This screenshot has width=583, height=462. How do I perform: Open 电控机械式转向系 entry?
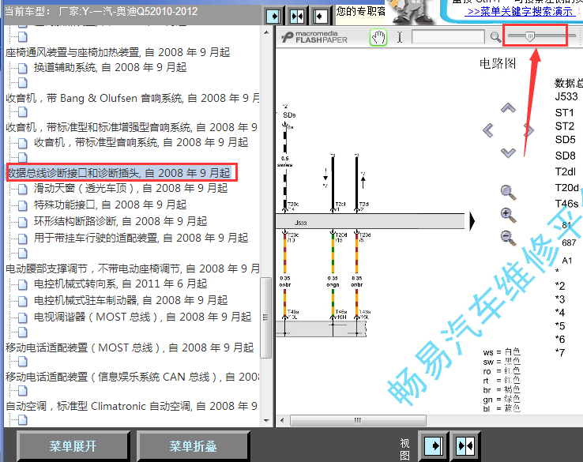point(120,284)
